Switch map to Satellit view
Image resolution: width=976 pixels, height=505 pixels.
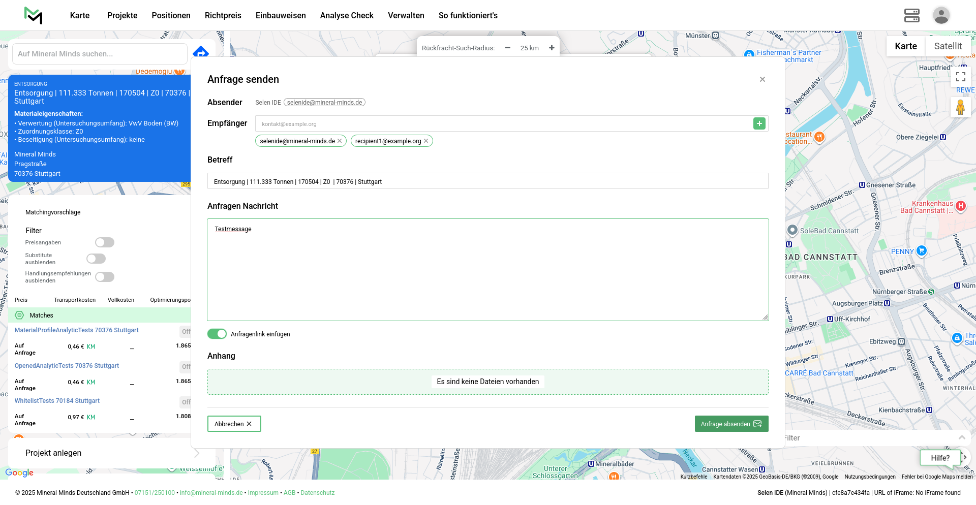[x=948, y=46]
